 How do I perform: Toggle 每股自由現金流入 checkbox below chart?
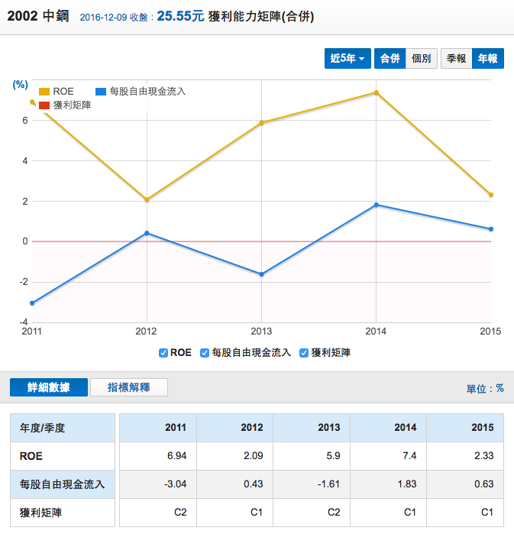click(x=205, y=353)
